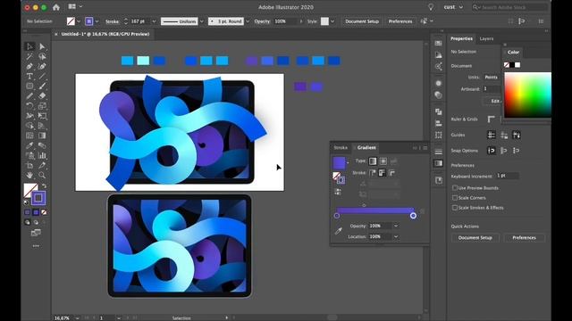Click Preferences button in control bar

(400, 21)
